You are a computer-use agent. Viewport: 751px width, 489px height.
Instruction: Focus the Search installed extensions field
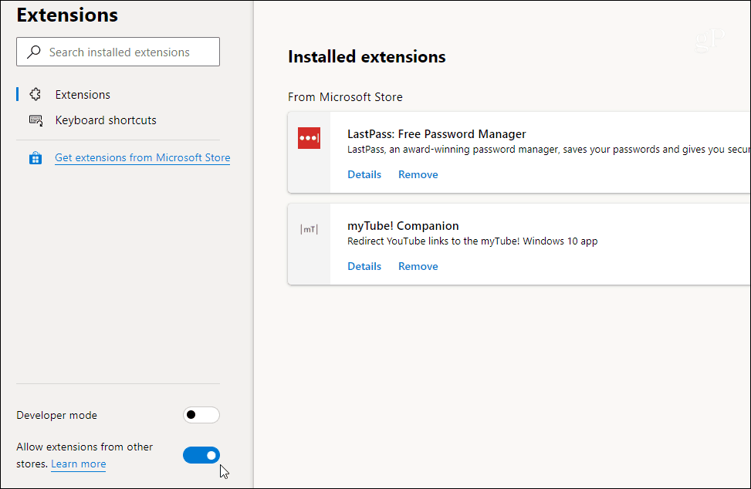(x=118, y=52)
